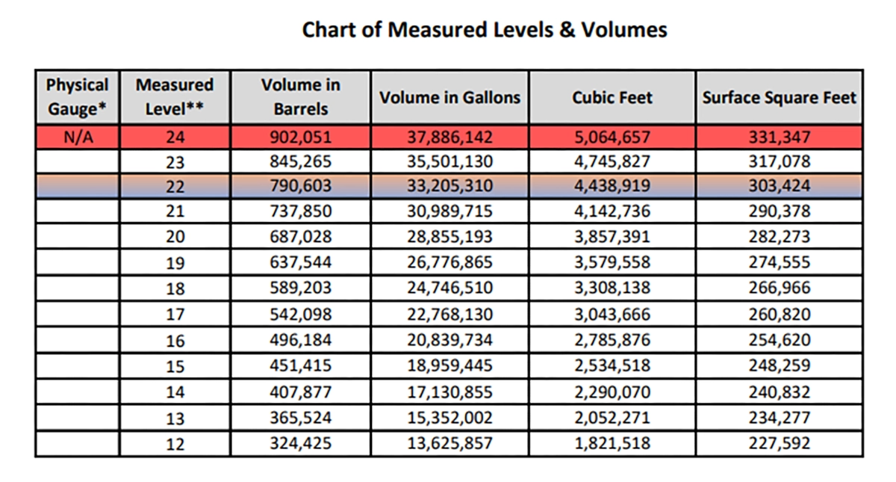This screenshot has height=482, width=896.
Task: Click barrels value '687,028'
Action: pyautogui.click(x=300, y=238)
